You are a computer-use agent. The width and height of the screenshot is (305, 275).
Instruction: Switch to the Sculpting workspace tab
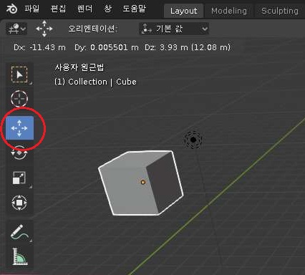pos(280,11)
